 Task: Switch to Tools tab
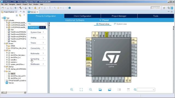[156, 16]
